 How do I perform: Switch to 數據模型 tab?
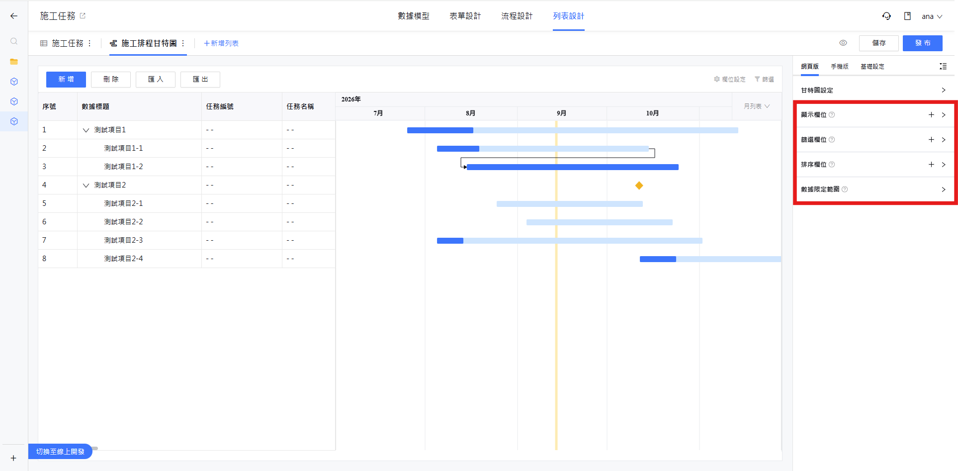click(414, 16)
